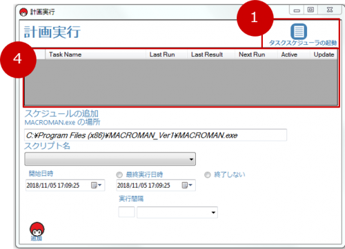The width and height of the screenshot is (345, 249).
Task: Click the MACROMAN.exe path input field
Action: point(155,135)
